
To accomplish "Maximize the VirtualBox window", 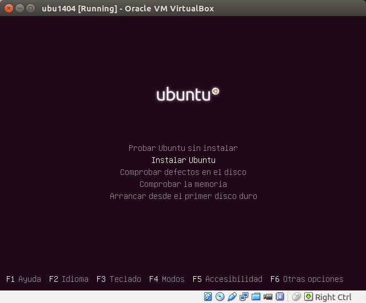I will coord(30,9).
